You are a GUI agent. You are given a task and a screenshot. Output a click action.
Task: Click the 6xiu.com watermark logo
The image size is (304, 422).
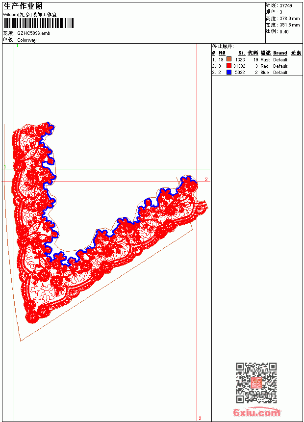point(256,412)
